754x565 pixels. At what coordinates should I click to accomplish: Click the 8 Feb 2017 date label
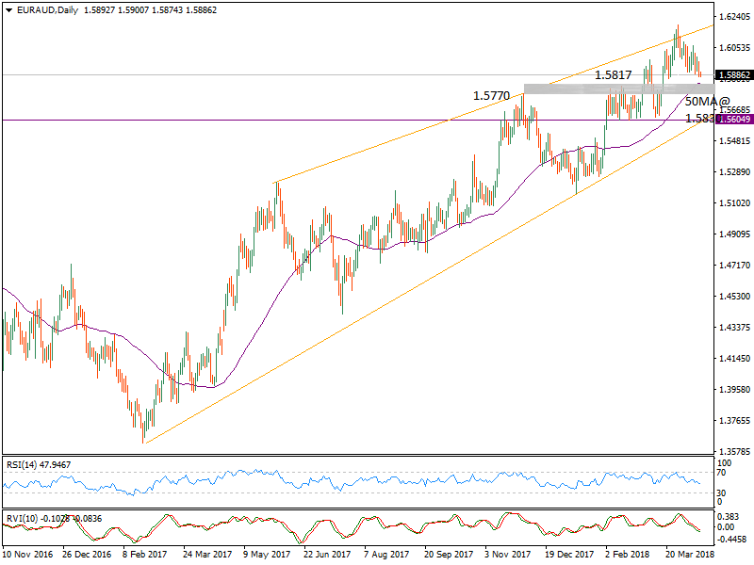tap(144, 554)
